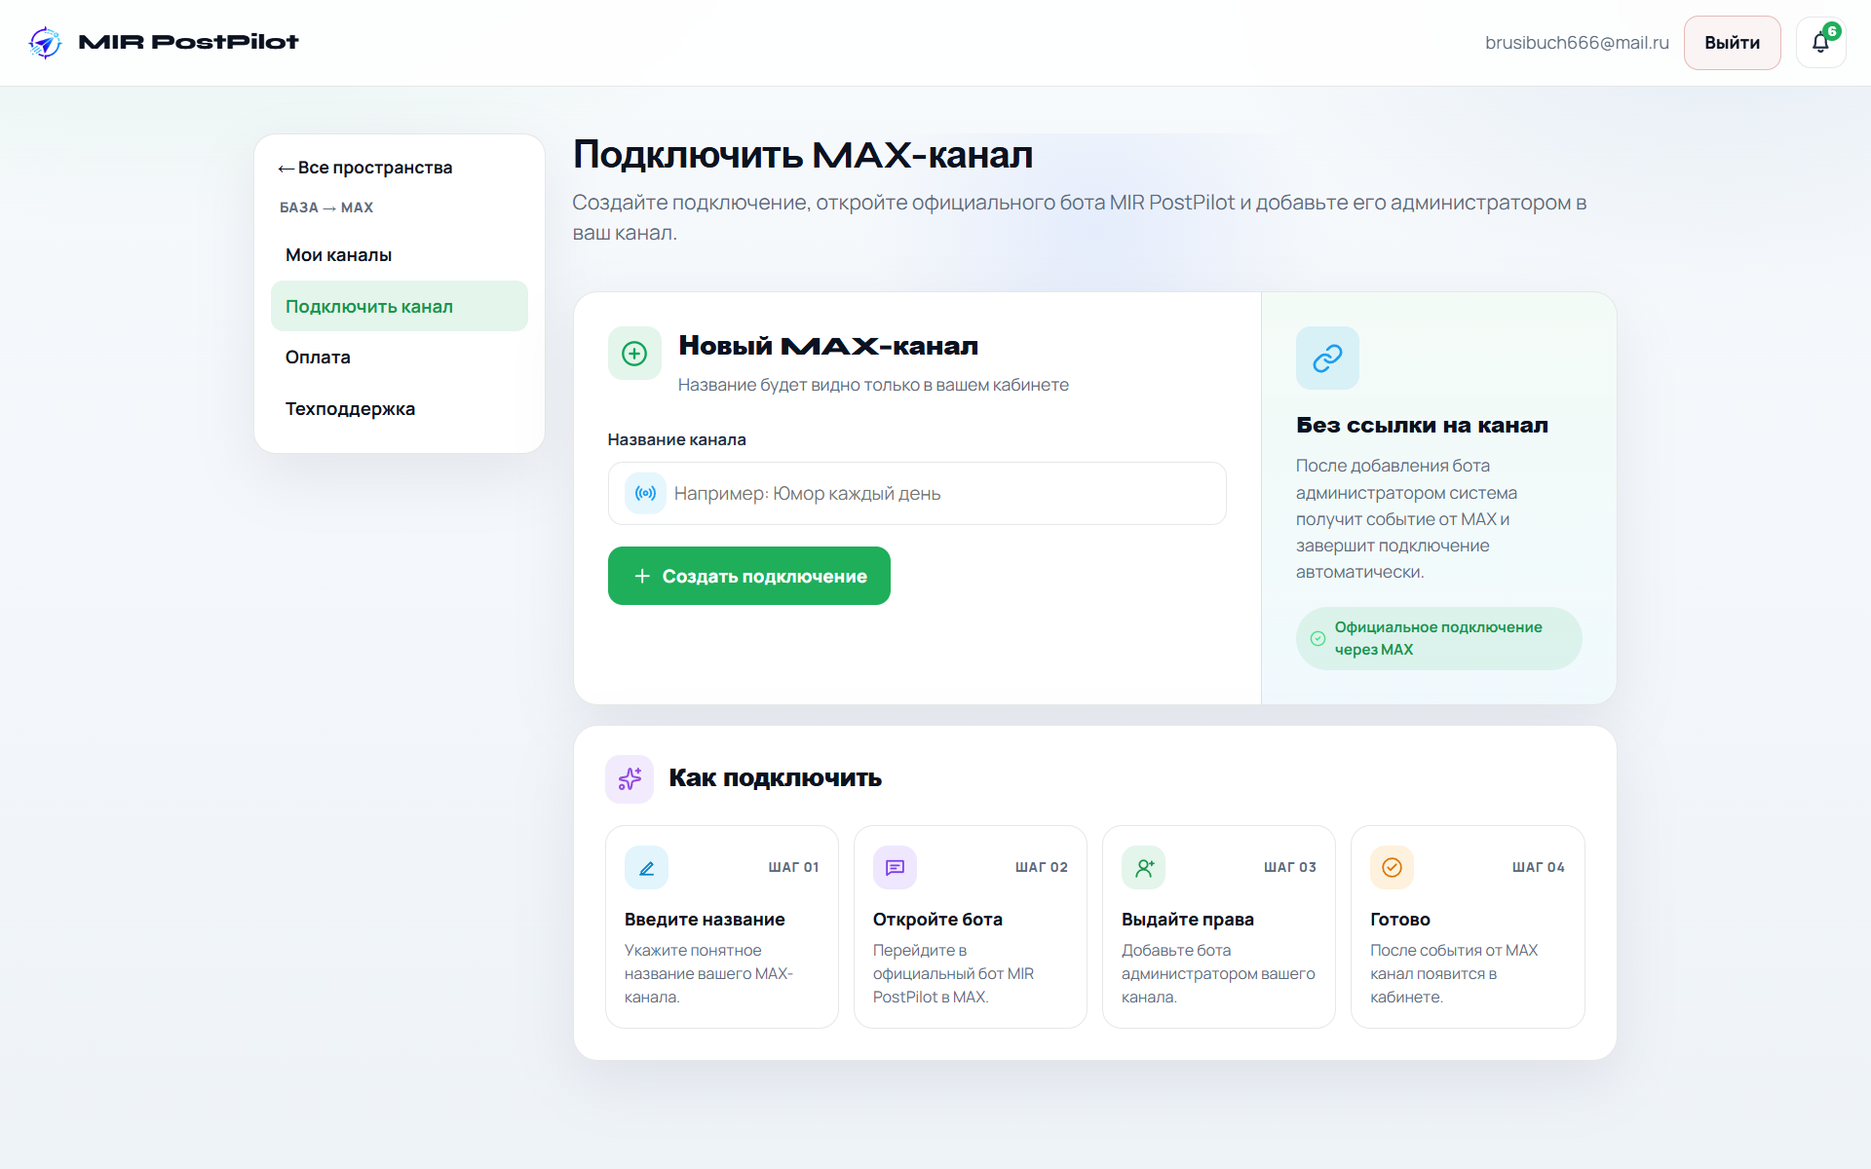Click the subtitle Название будет видно только в вашем кабинете

pyautogui.click(x=873, y=385)
